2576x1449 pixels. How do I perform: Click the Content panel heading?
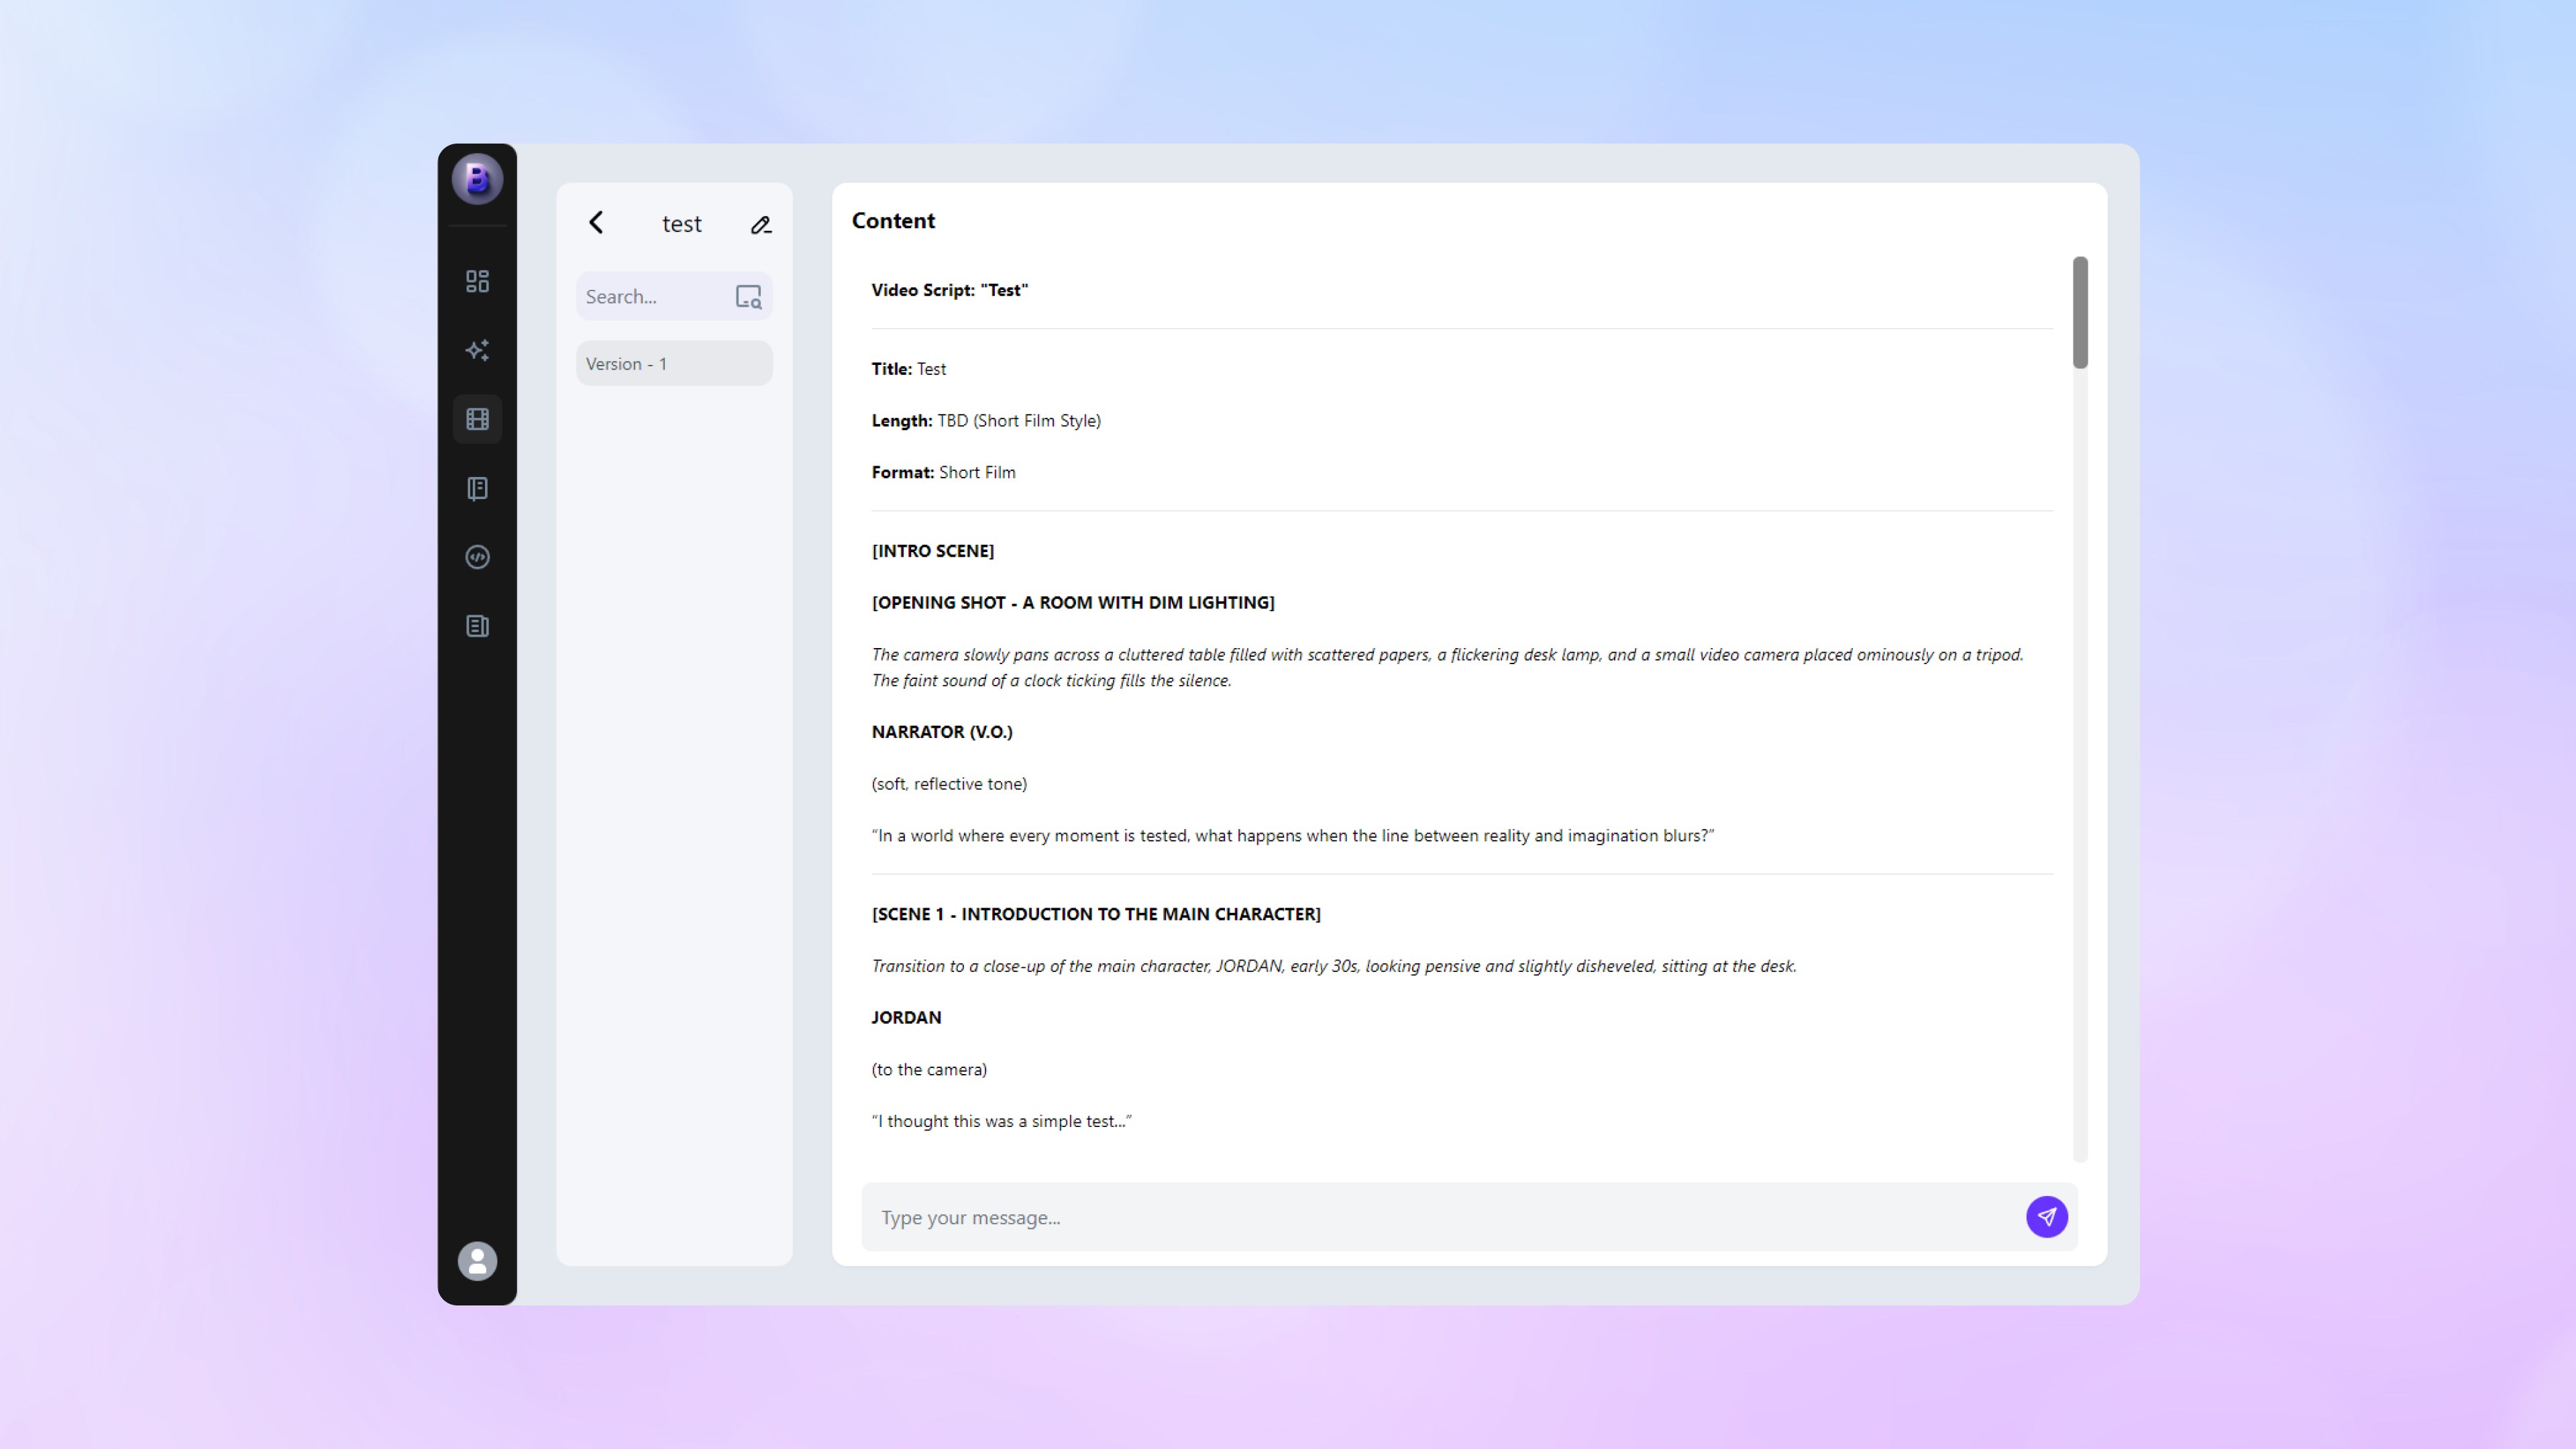tap(893, 221)
